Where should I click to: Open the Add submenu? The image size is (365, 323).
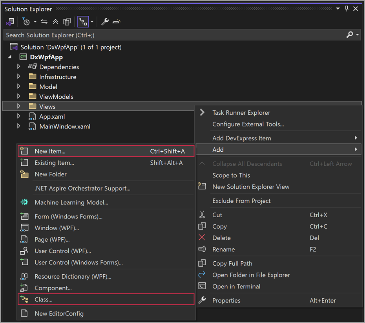tap(278, 150)
